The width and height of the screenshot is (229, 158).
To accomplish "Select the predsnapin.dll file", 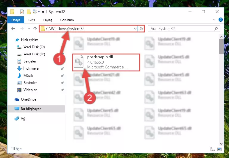I will (106, 62).
